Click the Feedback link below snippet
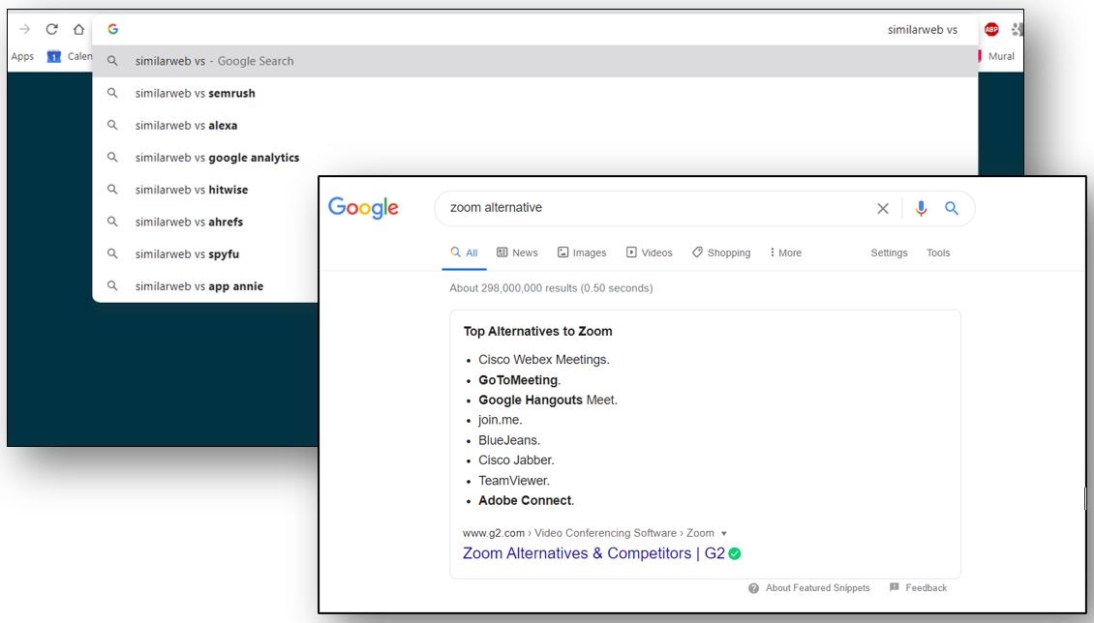 (918, 588)
